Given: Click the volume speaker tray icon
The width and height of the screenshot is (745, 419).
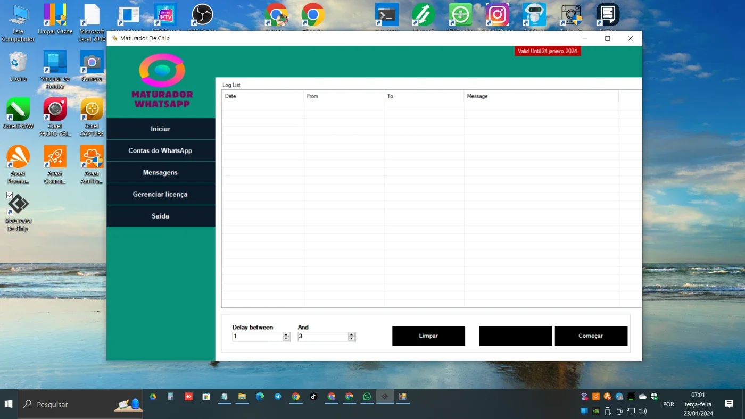Looking at the screenshot, I should click(642, 411).
